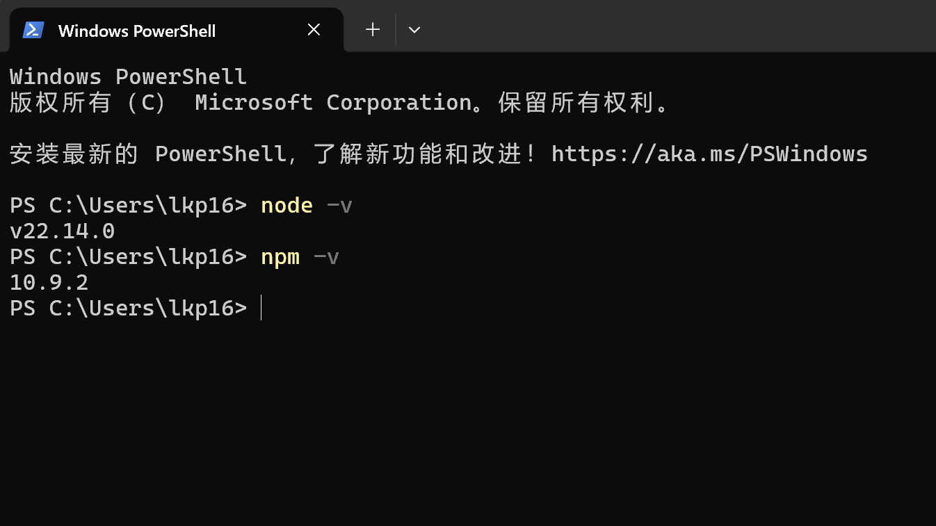The height and width of the screenshot is (526, 936).
Task: Click the "Microsoft Corporation" copyright text
Action: (333, 103)
